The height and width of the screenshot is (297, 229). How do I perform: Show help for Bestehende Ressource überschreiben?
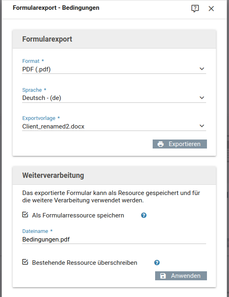157,263
